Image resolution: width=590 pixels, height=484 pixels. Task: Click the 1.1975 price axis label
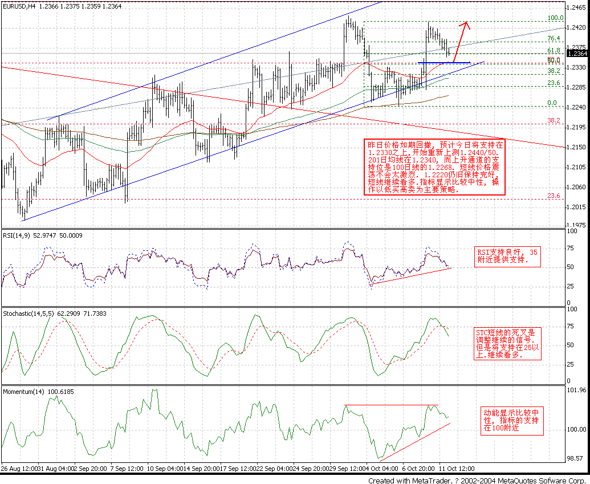coord(576,225)
